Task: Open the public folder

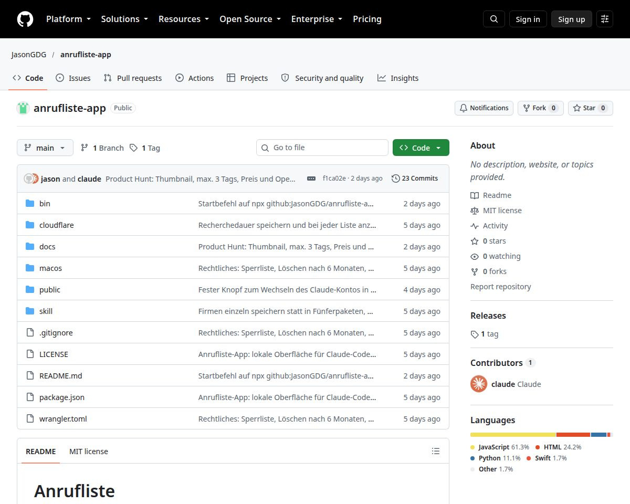Action: click(50, 290)
